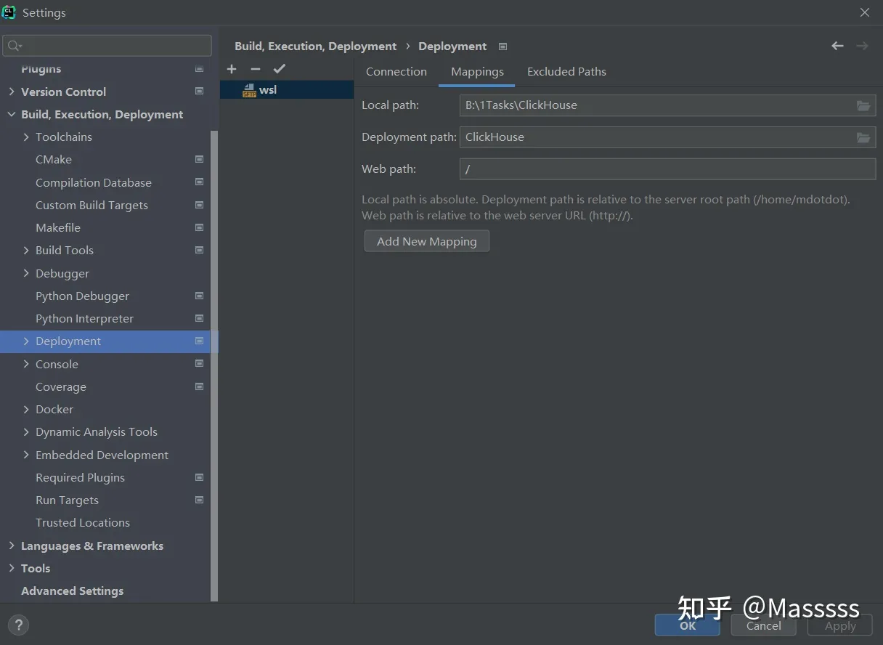Browse folder for Deployment path
The width and height of the screenshot is (883, 645).
(863, 137)
